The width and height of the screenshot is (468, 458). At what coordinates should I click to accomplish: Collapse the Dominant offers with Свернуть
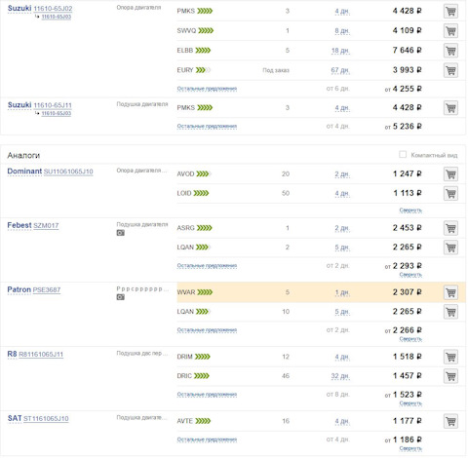410,210
